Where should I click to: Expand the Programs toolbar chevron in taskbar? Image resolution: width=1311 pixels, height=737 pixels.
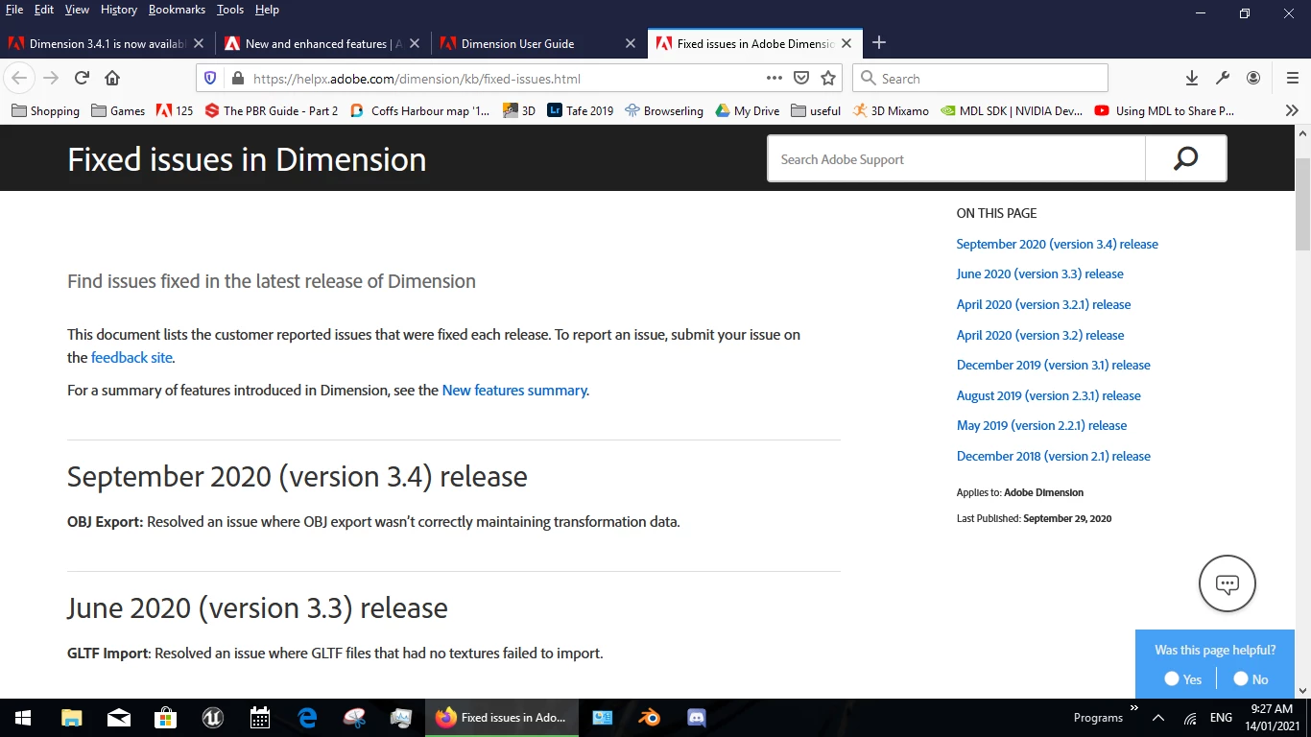click(x=1134, y=708)
